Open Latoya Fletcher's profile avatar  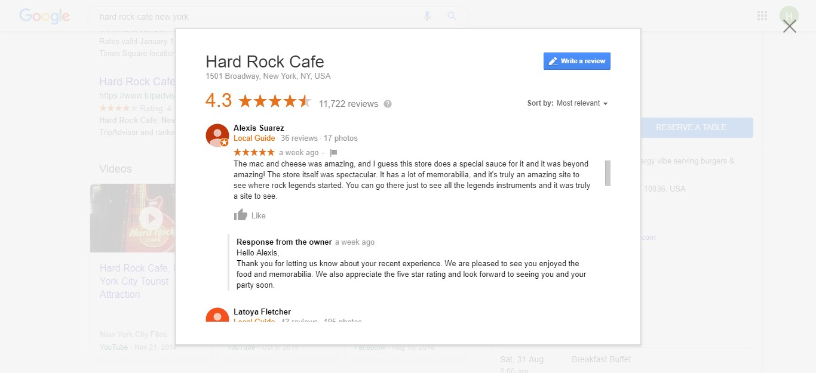(217, 316)
